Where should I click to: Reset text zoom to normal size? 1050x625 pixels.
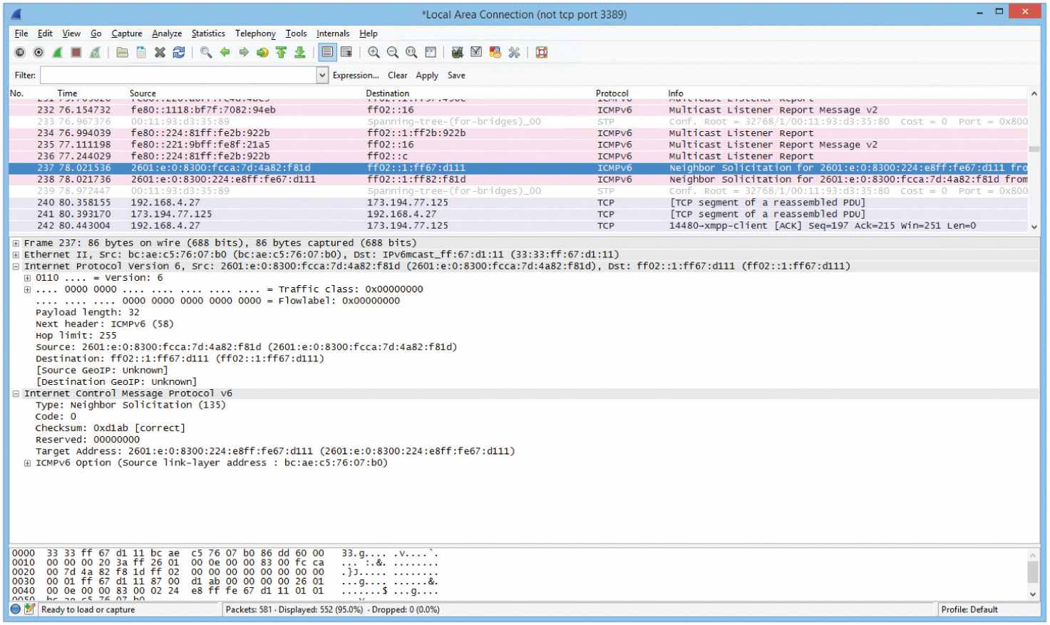point(411,52)
